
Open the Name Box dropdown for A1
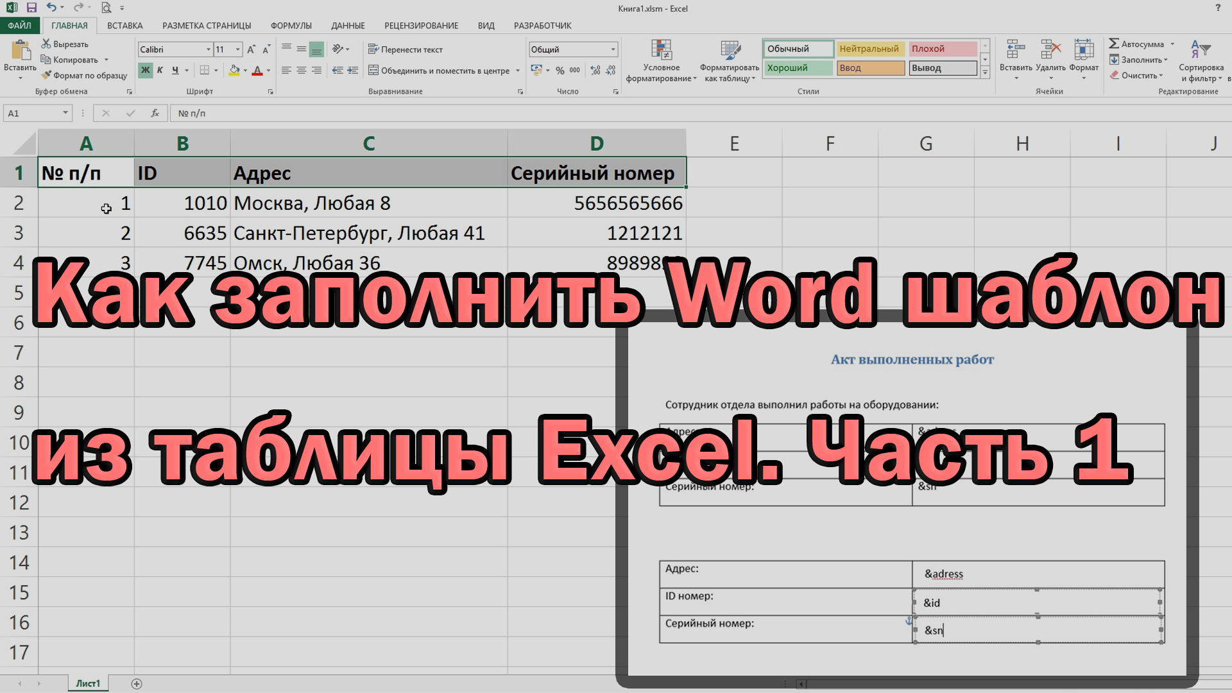(65, 113)
